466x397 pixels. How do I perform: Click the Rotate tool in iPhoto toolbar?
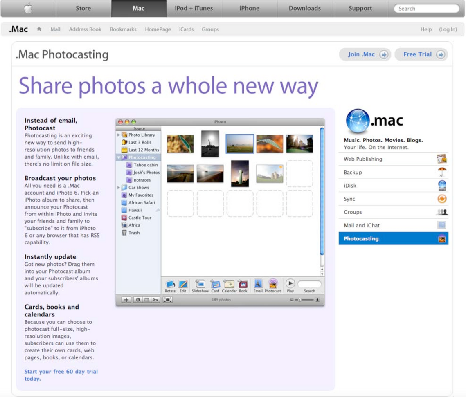click(x=170, y=286)
